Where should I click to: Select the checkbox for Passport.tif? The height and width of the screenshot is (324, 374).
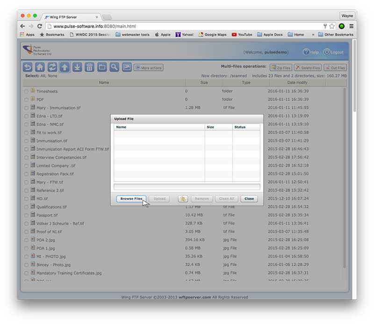[x=27, y=216]
